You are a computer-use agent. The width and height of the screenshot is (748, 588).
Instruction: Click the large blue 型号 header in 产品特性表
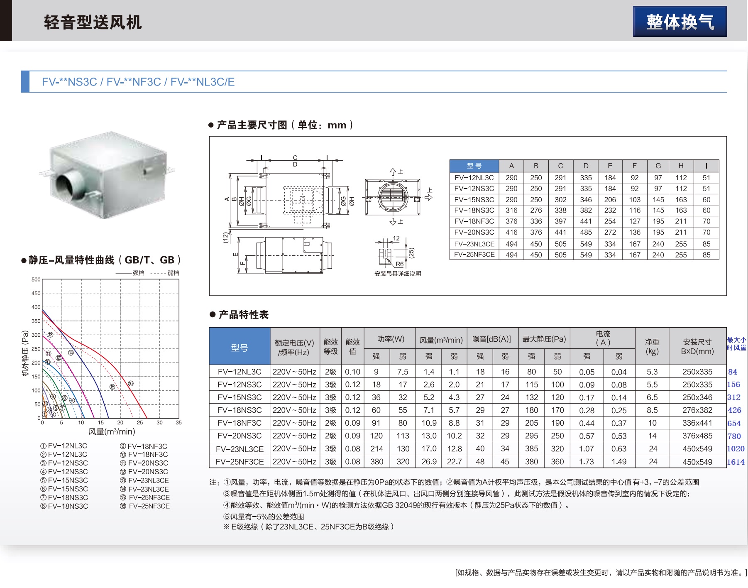point(240,348)
